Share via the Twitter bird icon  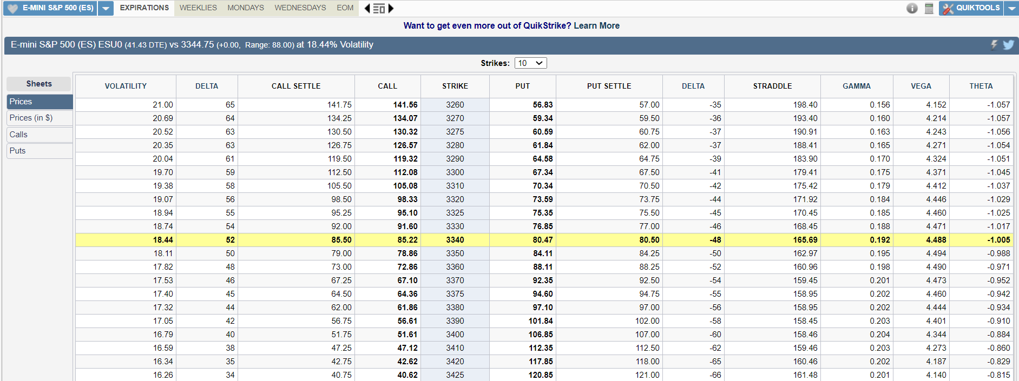(x=1008, y=45)
